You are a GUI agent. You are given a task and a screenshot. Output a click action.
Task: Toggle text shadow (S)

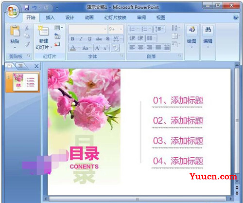click(107, 39)
